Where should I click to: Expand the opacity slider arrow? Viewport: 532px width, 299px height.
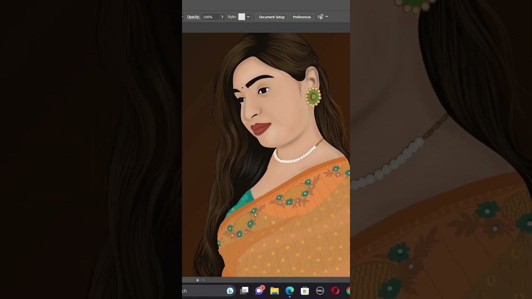(222, 17)
